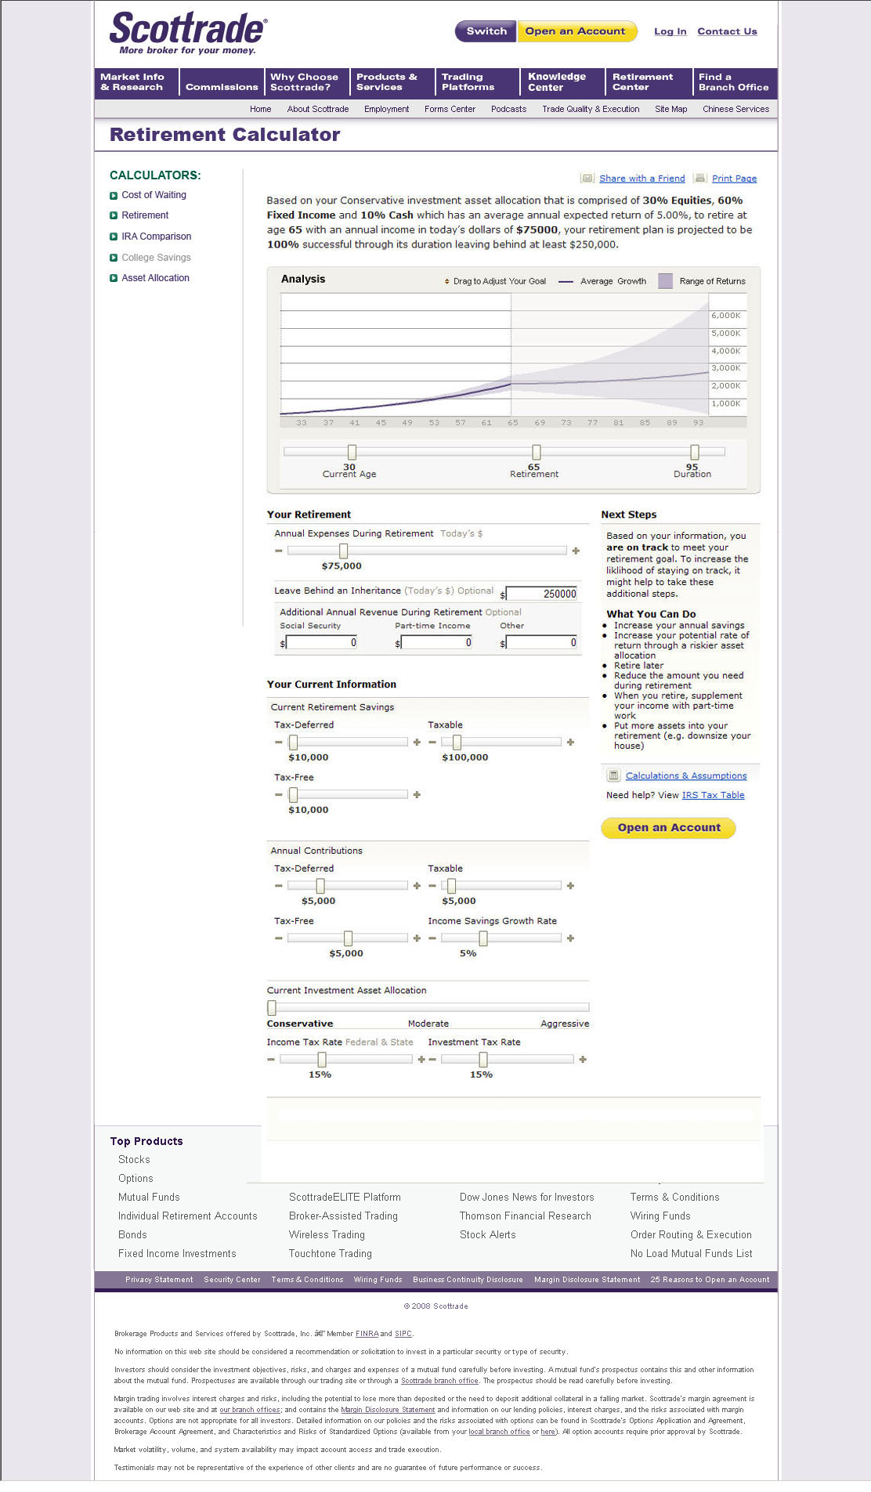Click the Duration slider handle
871x1492 pixels.
(694, 452)
